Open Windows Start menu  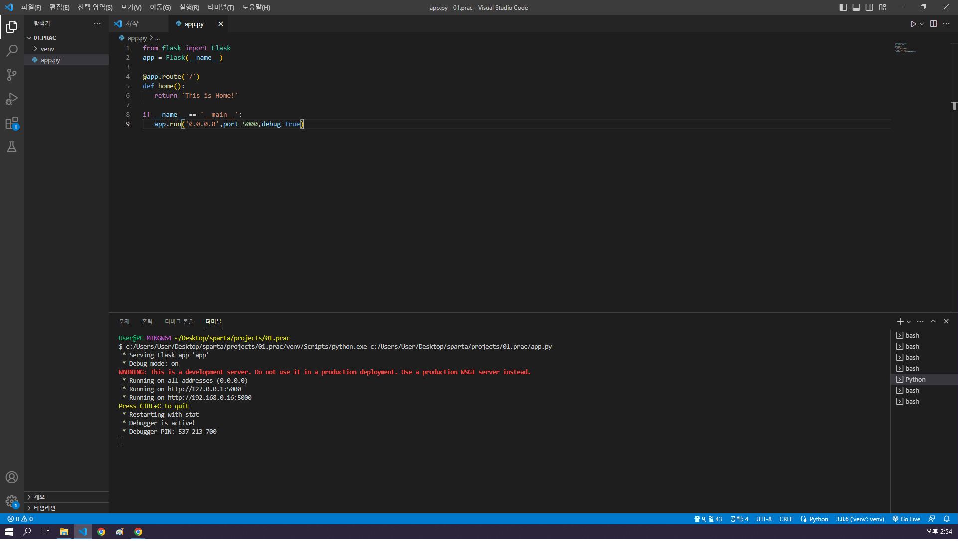pos(8,532)
